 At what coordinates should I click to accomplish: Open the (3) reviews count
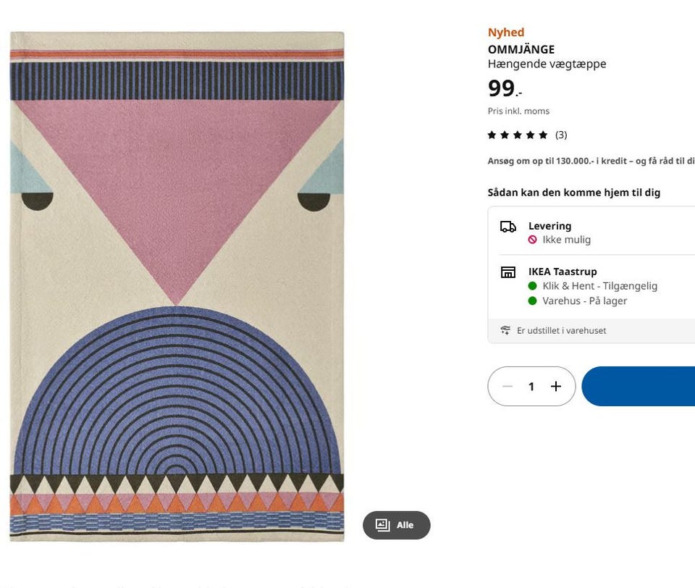pos(561,135)
